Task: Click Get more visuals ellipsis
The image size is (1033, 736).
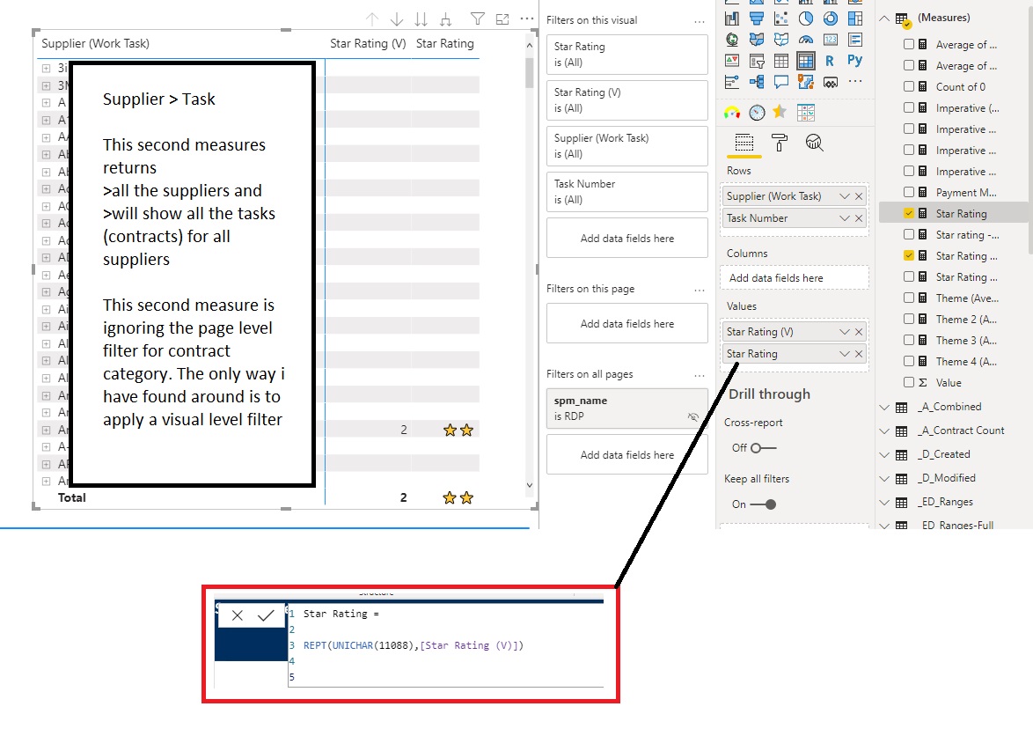Action: click(x=855, y=81)
